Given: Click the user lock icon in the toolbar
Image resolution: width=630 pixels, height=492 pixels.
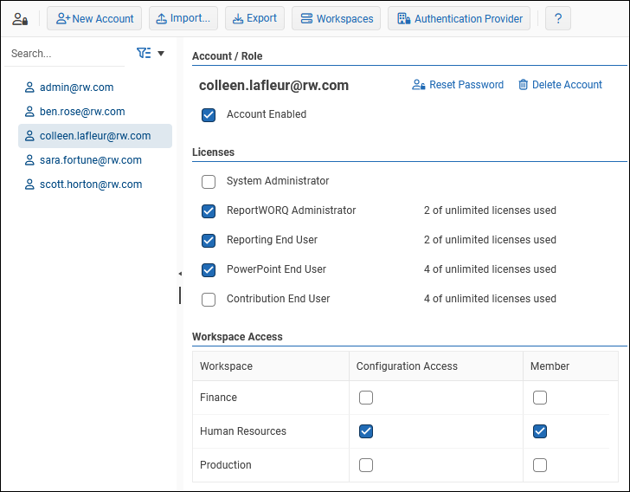Looking at the screenshot, I should coord(20,19).
